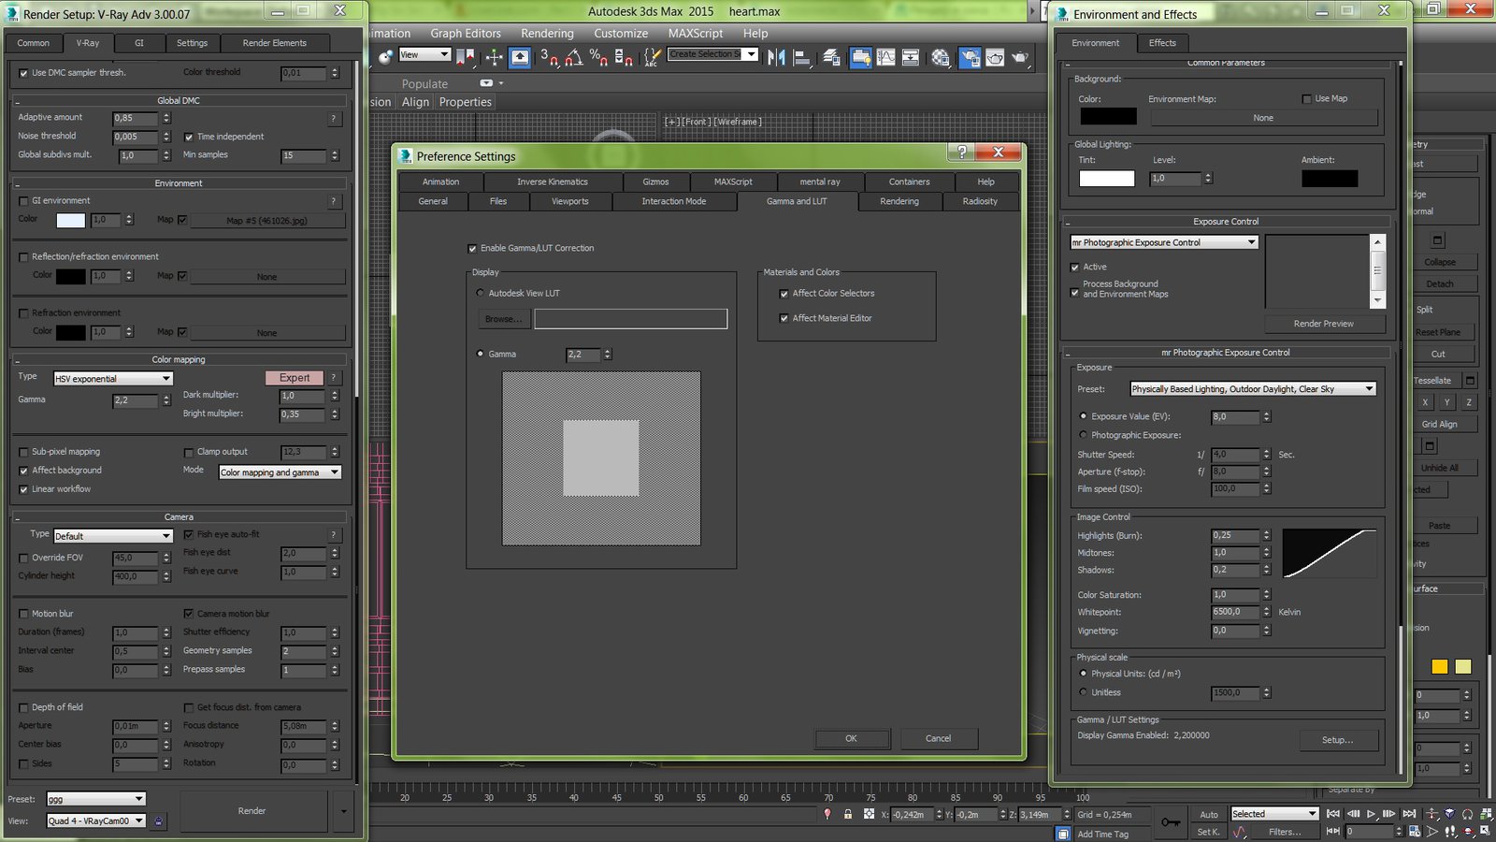
Task: Click the Mirror tool icon
Action: coord(776,58)
